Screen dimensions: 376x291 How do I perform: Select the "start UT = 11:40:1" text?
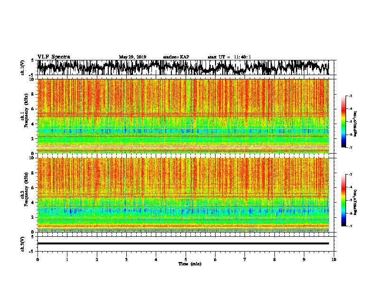coord(229,57)
